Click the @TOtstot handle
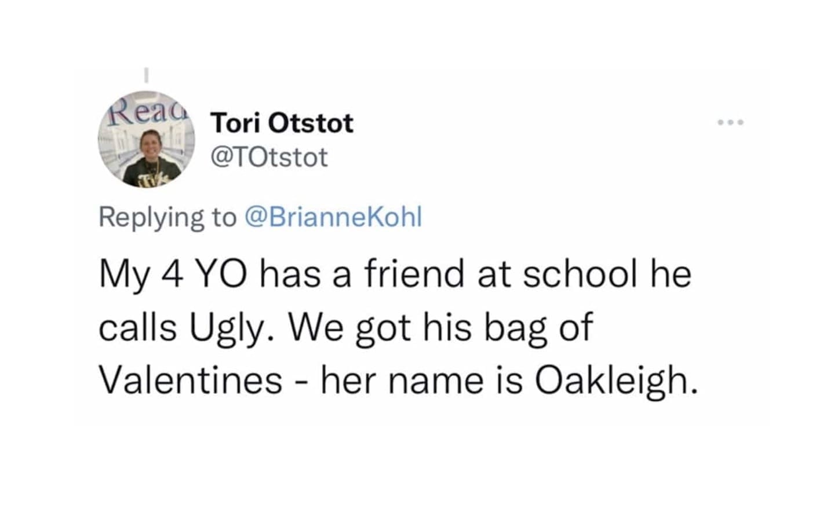 [269, 157]
